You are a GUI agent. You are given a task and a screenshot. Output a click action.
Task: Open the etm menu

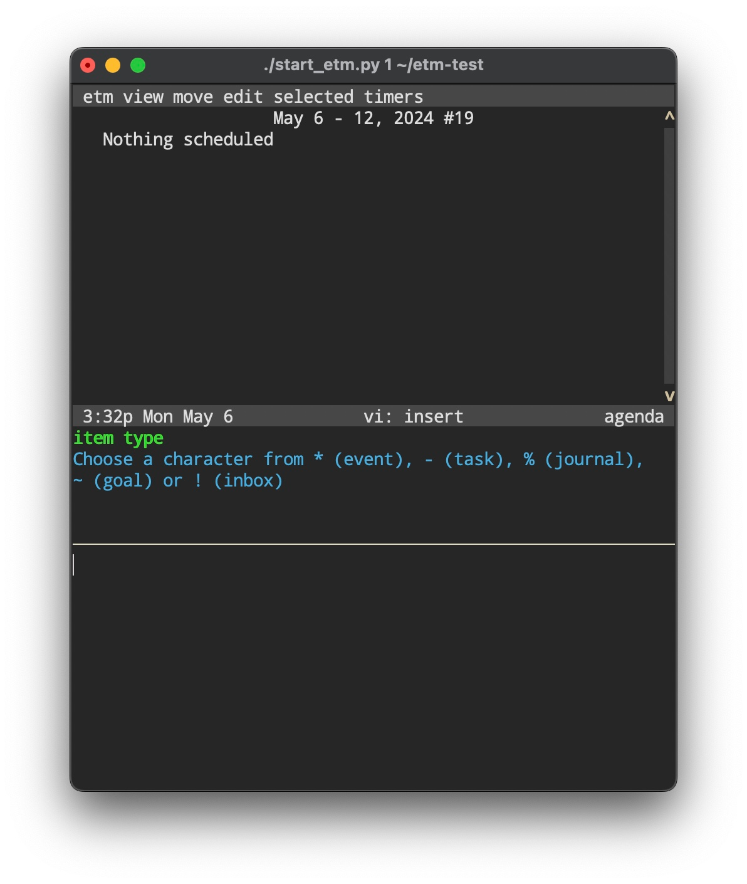[x=98, y=97]
